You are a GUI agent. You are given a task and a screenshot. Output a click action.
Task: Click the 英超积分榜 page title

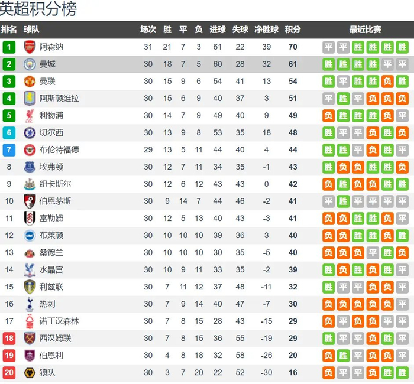(x=38, y=9)
